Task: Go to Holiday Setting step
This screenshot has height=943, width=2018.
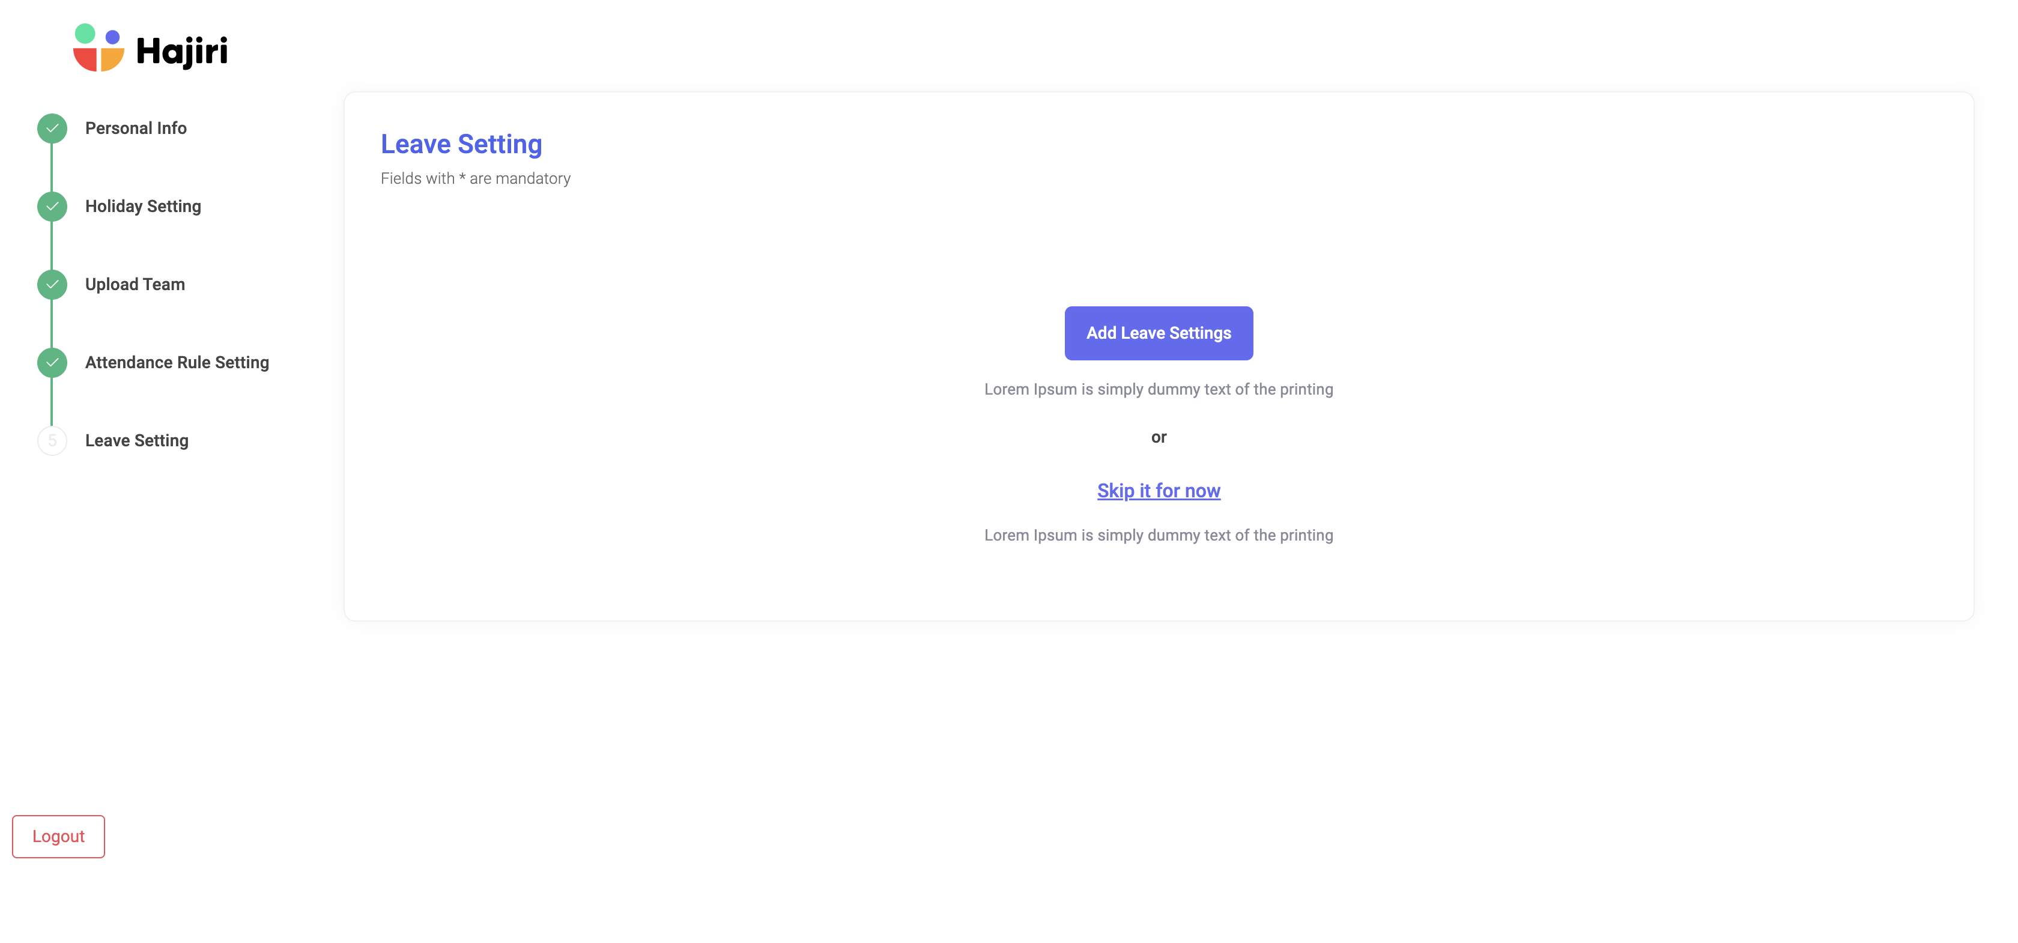Action: 144,207
